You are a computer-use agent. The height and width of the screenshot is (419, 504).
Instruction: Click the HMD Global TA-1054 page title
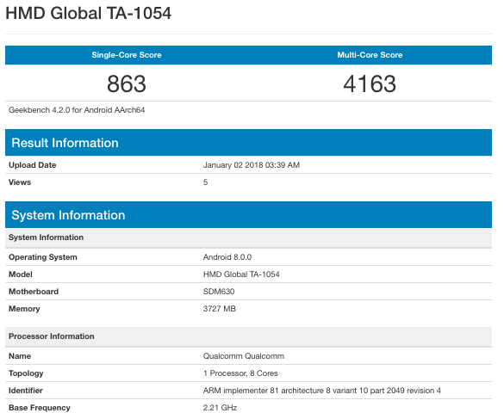pos(89,14)
